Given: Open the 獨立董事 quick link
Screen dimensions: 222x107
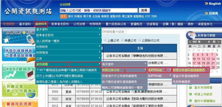Looking at the screenshot, I should click(127, 16).
